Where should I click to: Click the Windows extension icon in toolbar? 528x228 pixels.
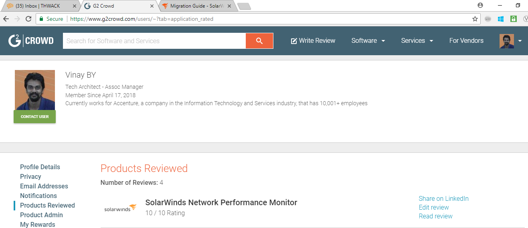click(x=500, y=19)
